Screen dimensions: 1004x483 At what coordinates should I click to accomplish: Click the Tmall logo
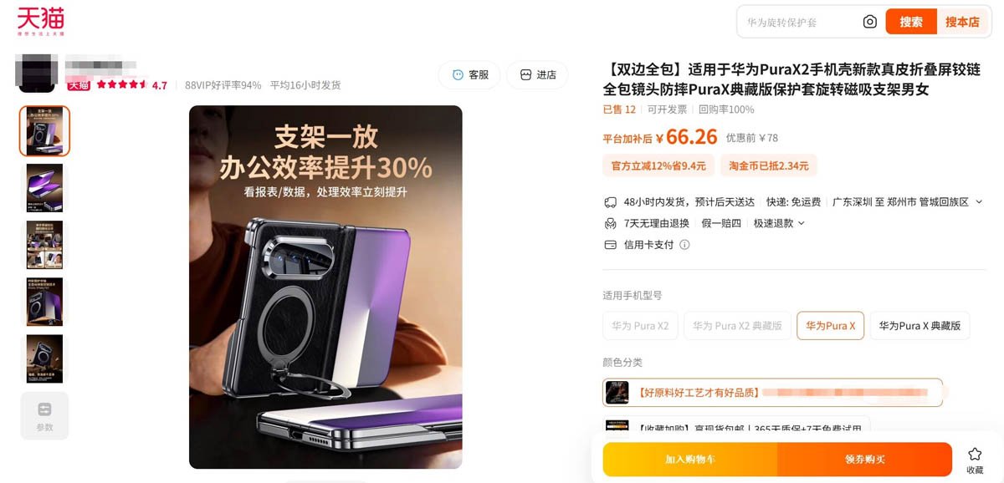(x=41, y=21)
